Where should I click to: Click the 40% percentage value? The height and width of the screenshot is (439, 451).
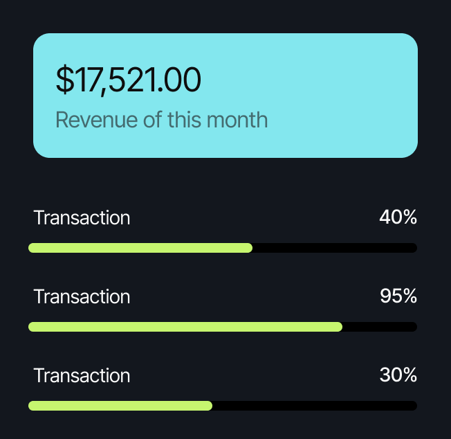click(398, 218)
